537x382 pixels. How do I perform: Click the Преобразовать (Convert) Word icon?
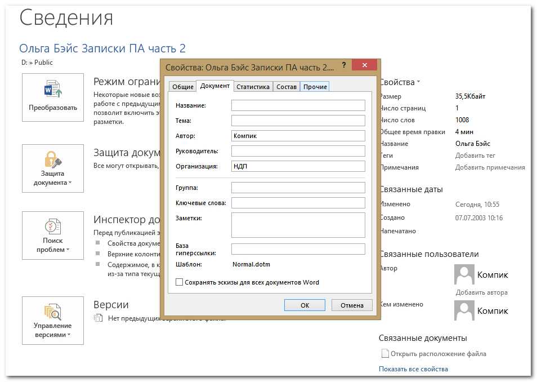point(53,90)
